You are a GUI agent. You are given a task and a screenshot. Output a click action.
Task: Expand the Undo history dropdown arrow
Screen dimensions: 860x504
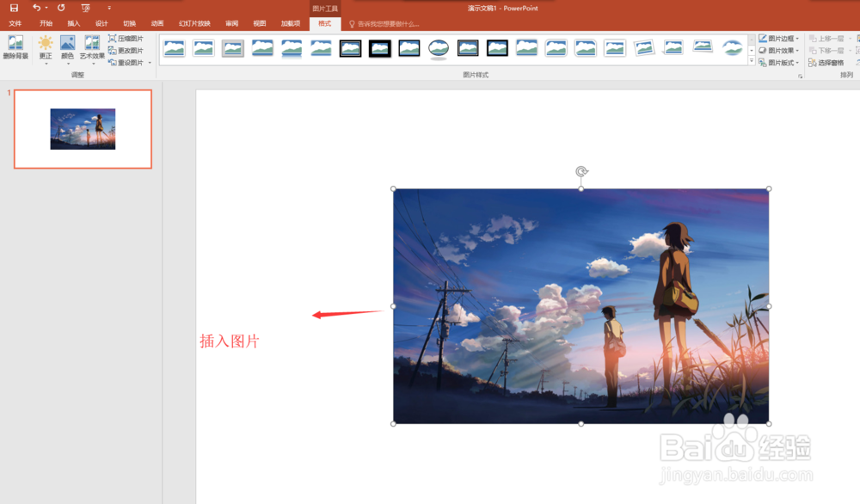coord(46,8)
